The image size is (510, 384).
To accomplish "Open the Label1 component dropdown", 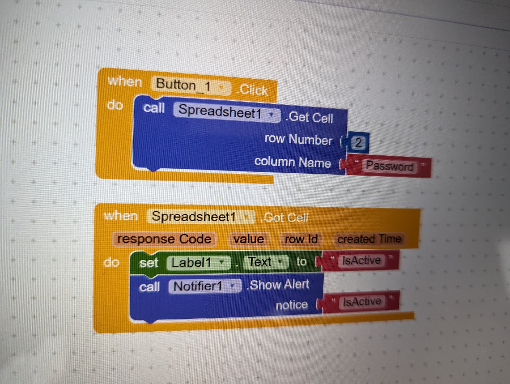I will point(222,262).
